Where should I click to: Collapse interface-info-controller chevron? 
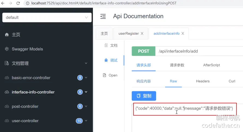point(86,92)
